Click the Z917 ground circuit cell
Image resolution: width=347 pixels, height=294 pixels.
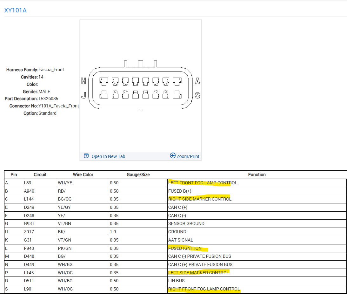tap(29, 232)
